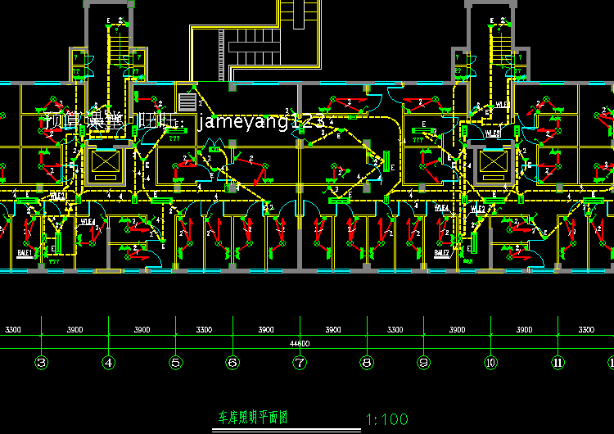The height and width of the screenshot is (434, 614).
Task: Select the 车库照明平面图 drawing title
Action: coord(253,418)
